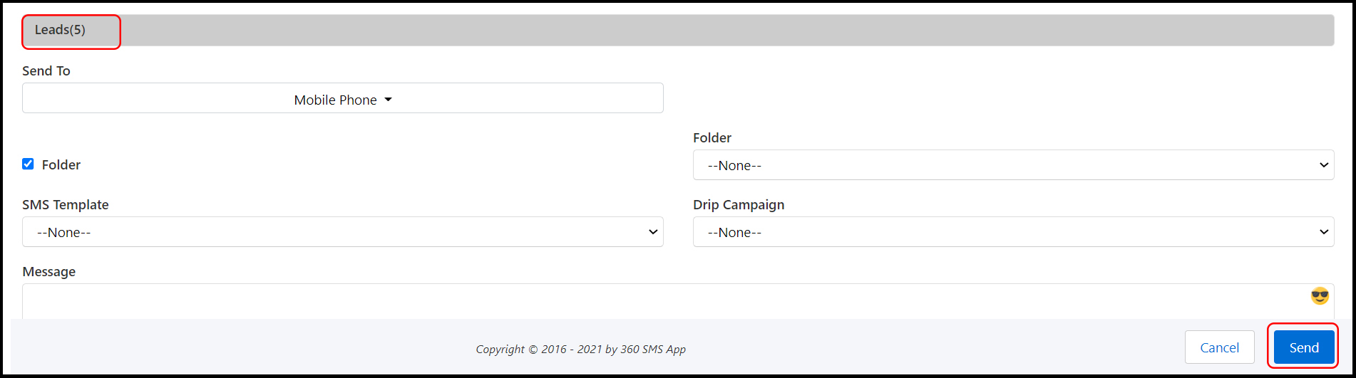Click the blue Send button
Screen dimensions: 1356x378
1304,347
